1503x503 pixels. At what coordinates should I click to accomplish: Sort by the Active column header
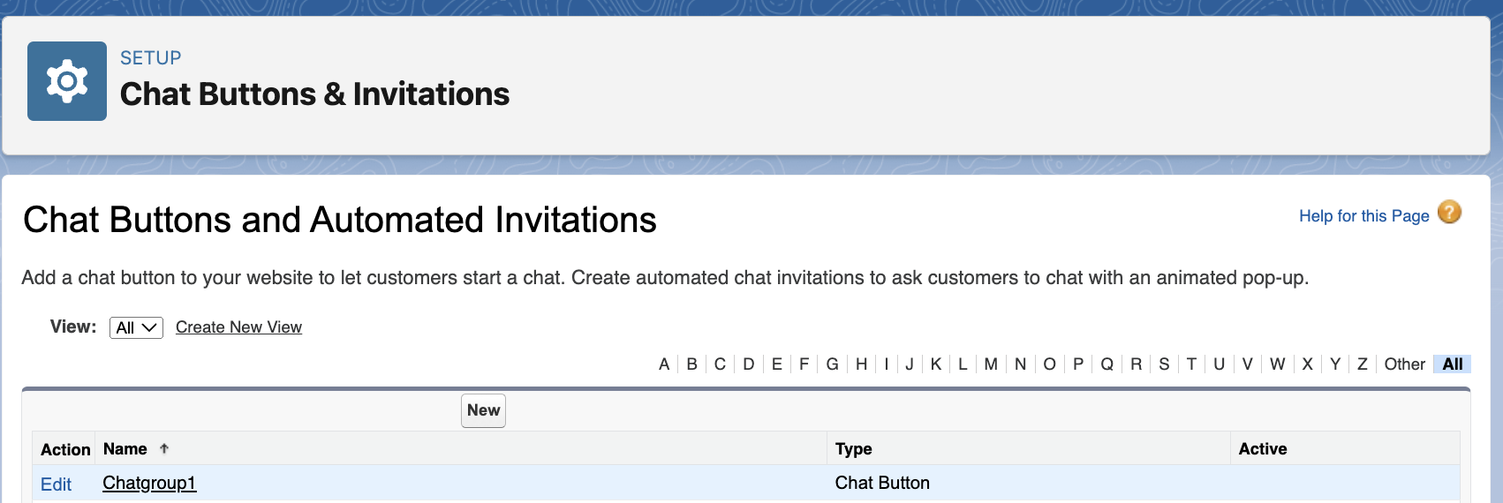click(x=1262, y=449)
